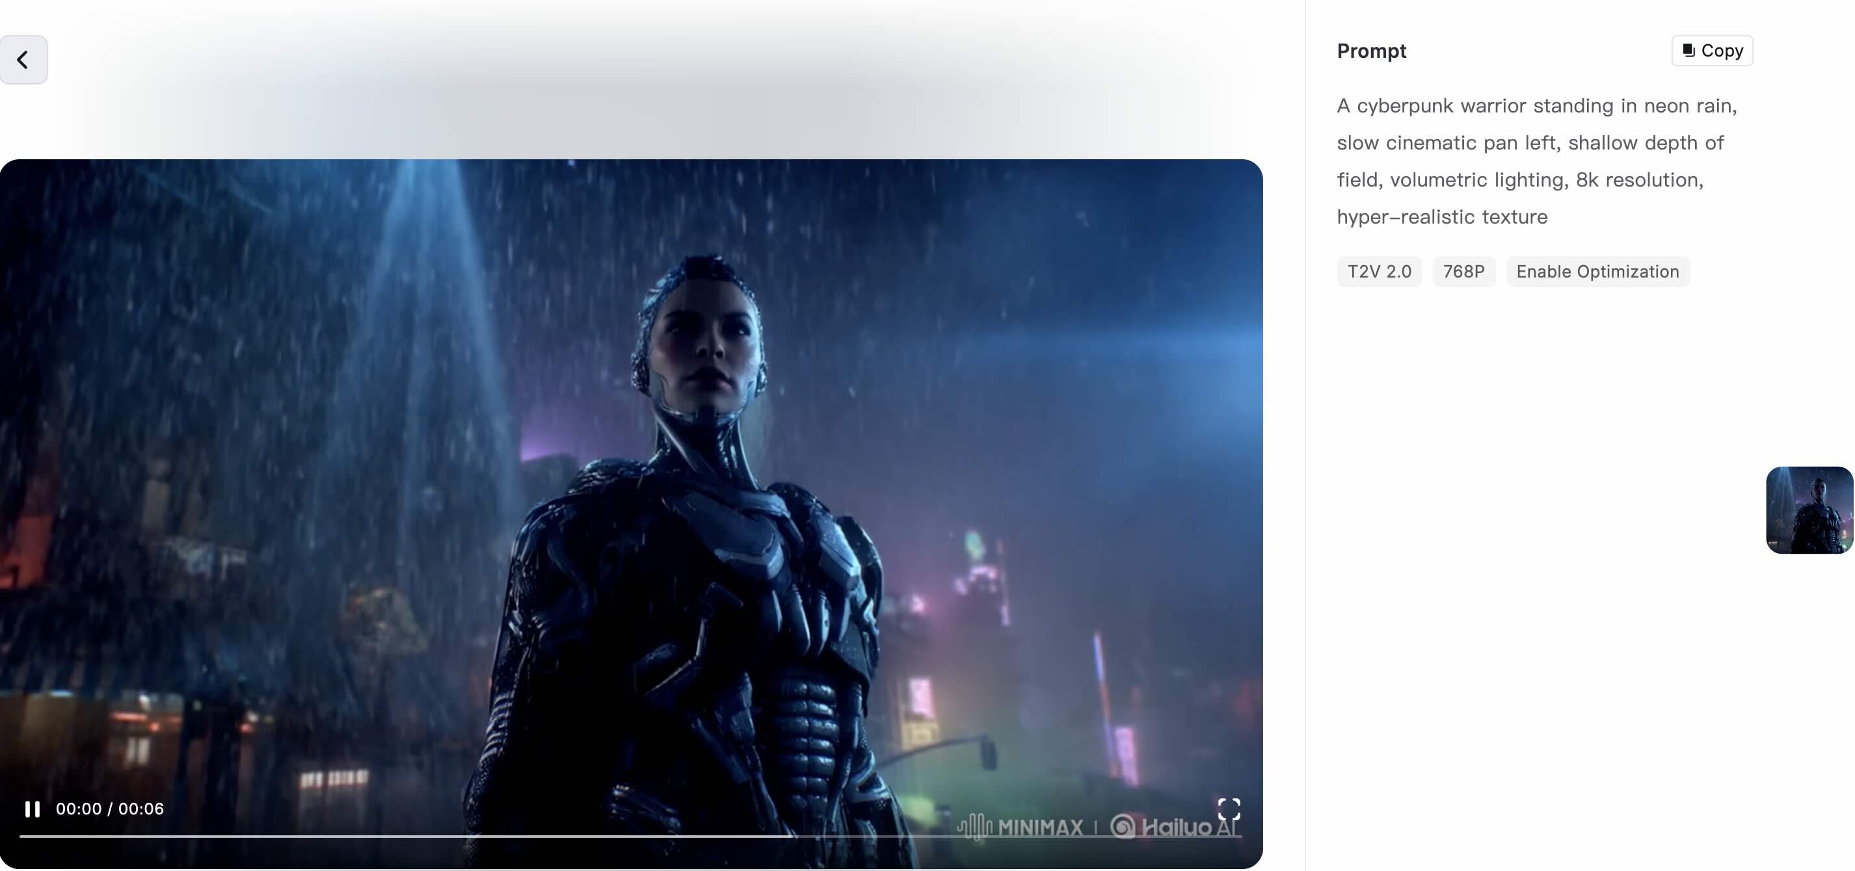This screenshot has width=1855, height=871.
Task: Click the Hailuo AI watermark logo
Action: coord(1173,827)
